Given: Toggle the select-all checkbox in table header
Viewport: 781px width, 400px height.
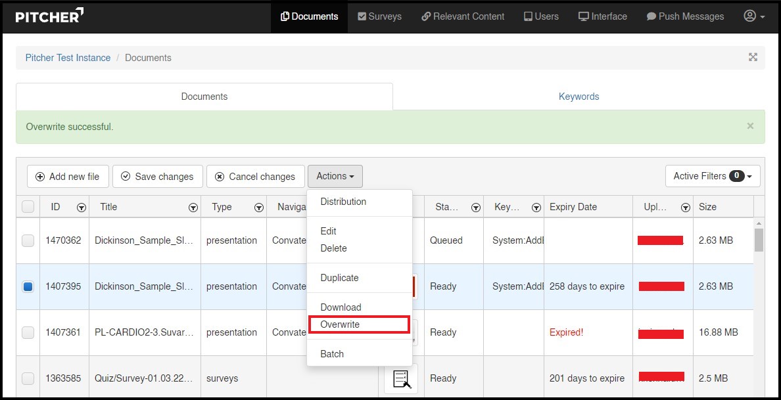Looking at the screenshot, I should click(x=28, y=207).
